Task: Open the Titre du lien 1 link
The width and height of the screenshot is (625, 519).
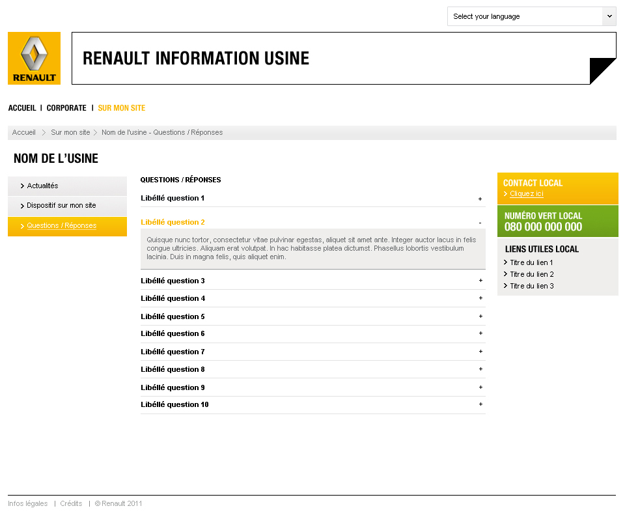Action: [531, 262]
